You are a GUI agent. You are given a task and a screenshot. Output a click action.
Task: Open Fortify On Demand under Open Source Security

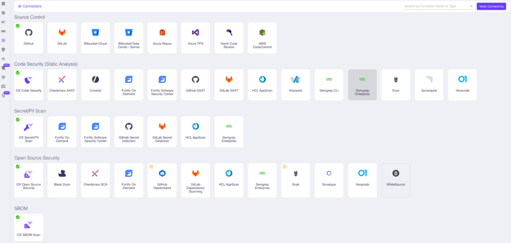(129, 180)
